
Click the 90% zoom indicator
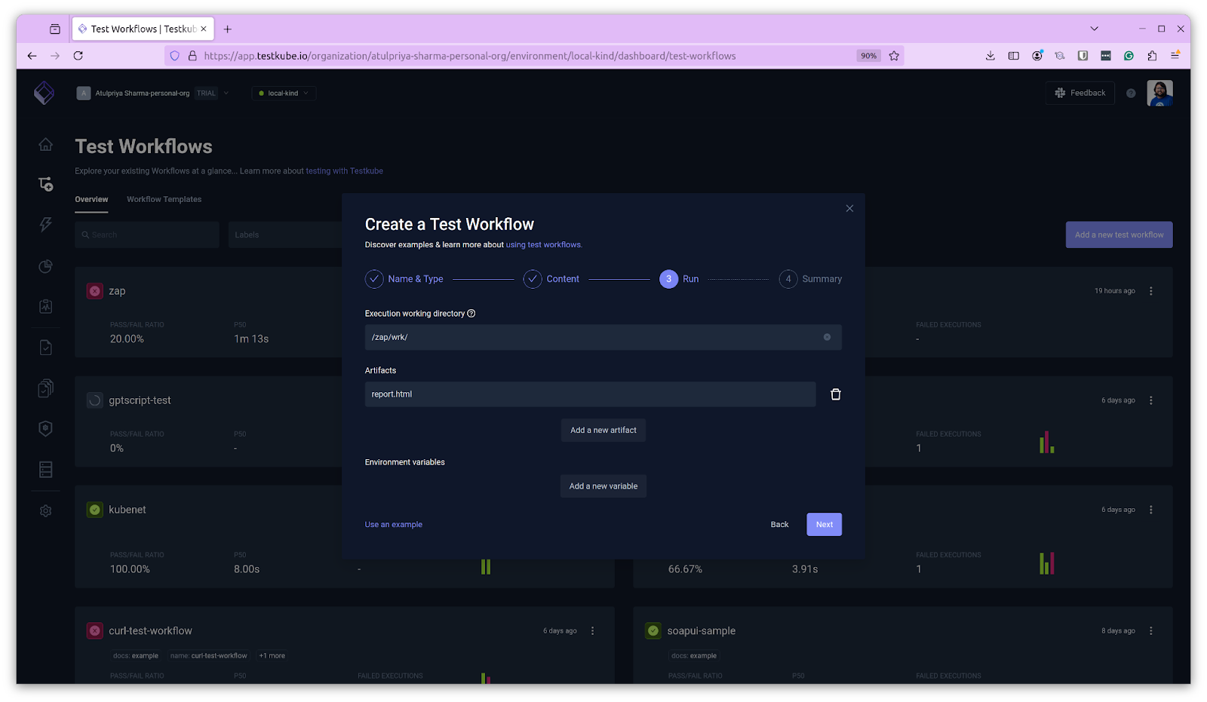tap(868, 56)
